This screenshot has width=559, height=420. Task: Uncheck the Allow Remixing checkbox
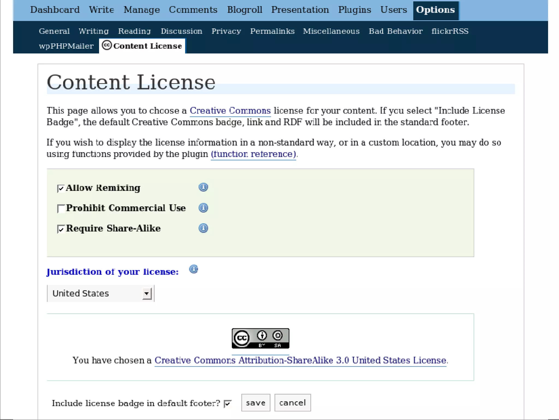(x=61, y=188)
